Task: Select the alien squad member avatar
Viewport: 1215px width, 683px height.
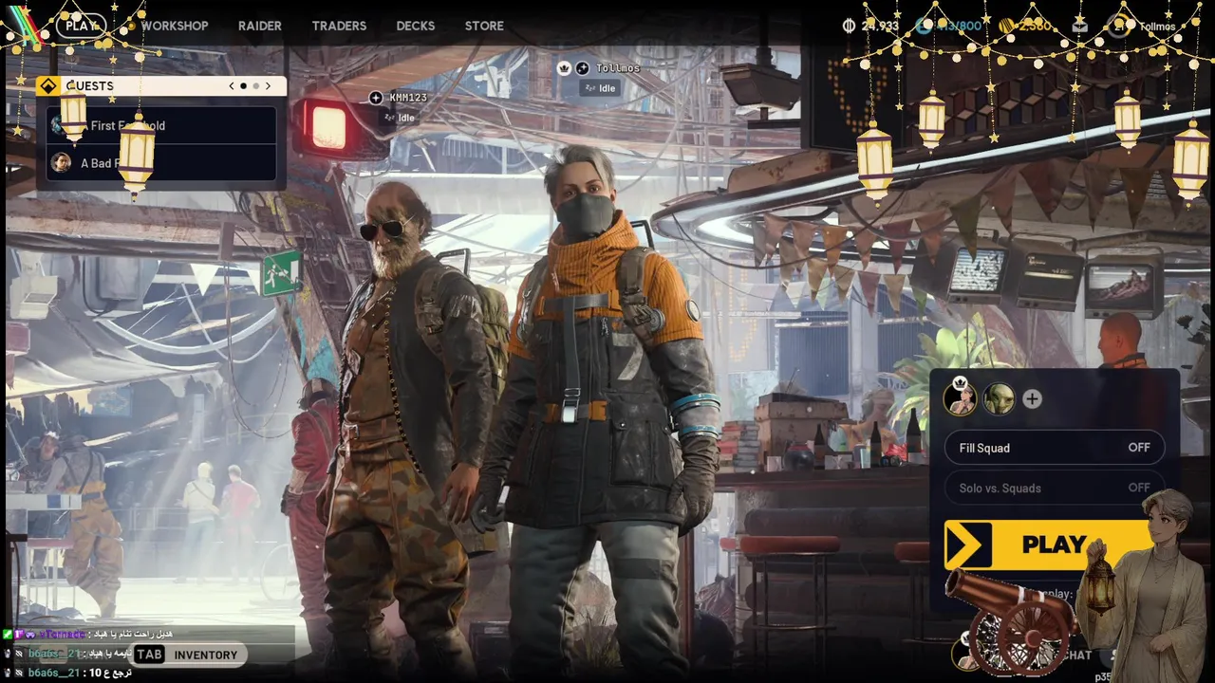Action: [999, 398]
